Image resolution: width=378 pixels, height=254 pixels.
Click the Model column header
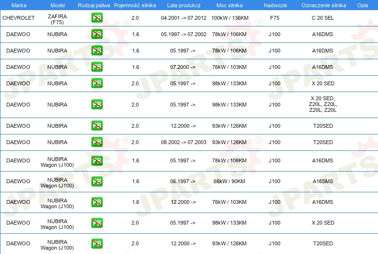58,5
